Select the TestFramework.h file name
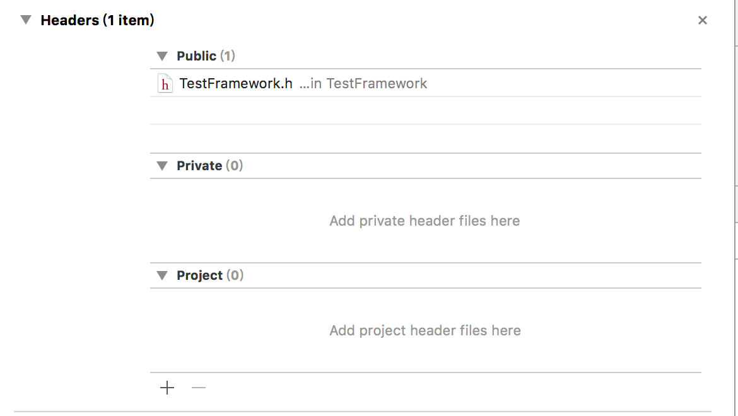This screenshot has height=416, width=738. click(236, 83)
